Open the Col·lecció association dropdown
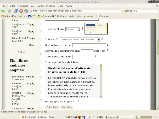The width and height of the screenshot is (159, 119). [79, 40]
